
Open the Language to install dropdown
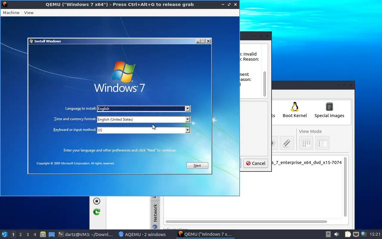coord(187,109)
